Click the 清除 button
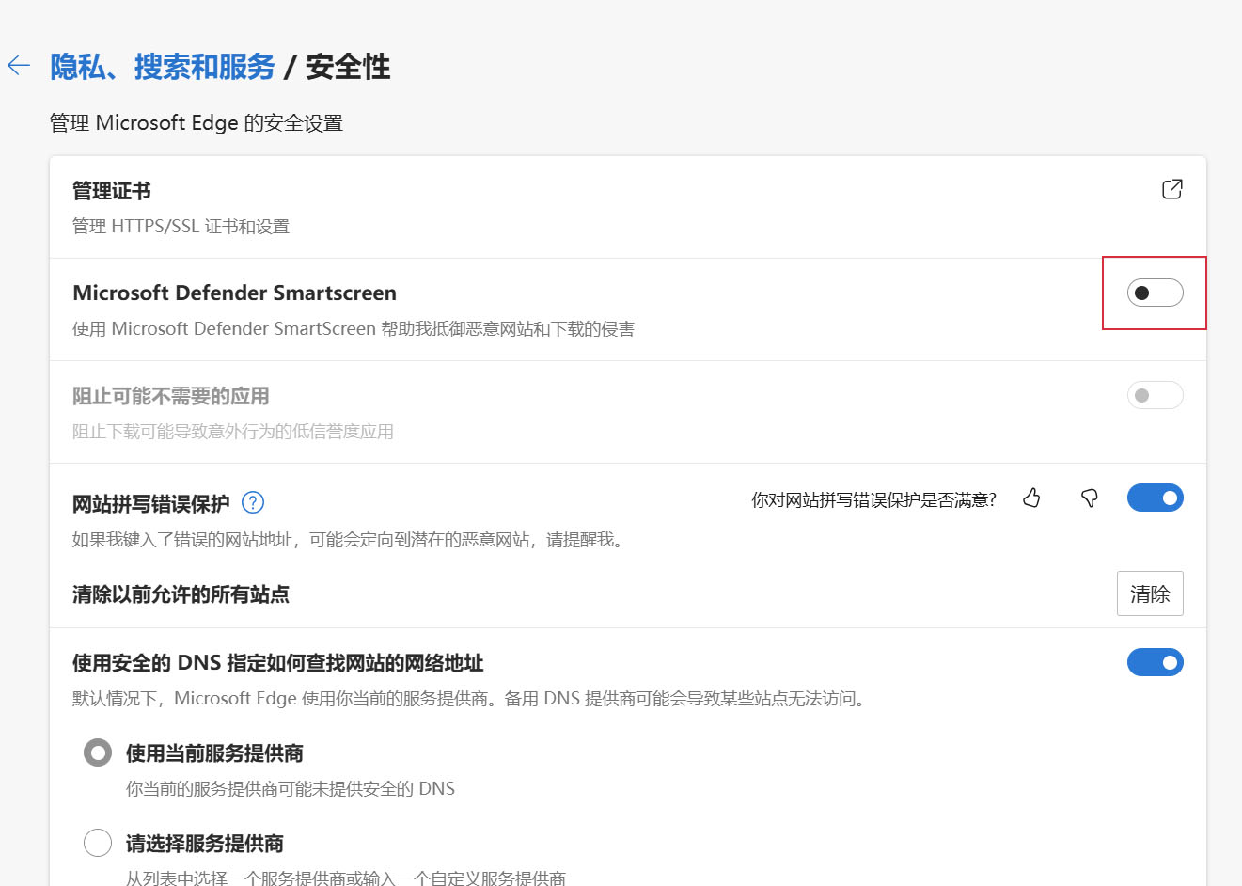The width and height of the screenshot is (1242, 886). (x=1150, y=593)
